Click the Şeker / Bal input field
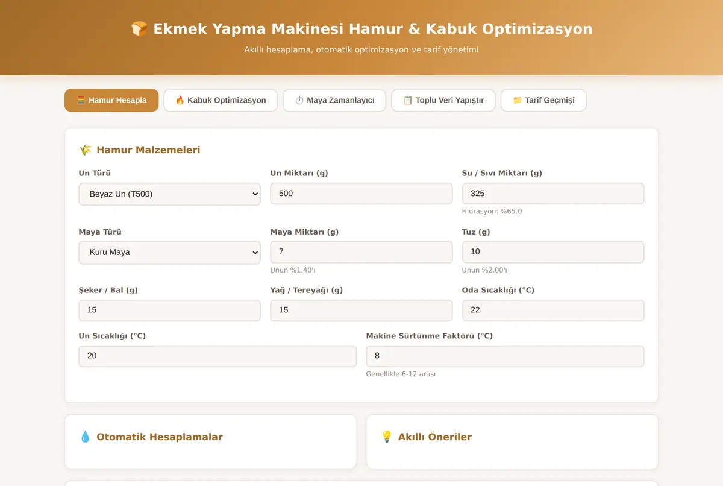723x486 pixels. [x=169, y=310]
